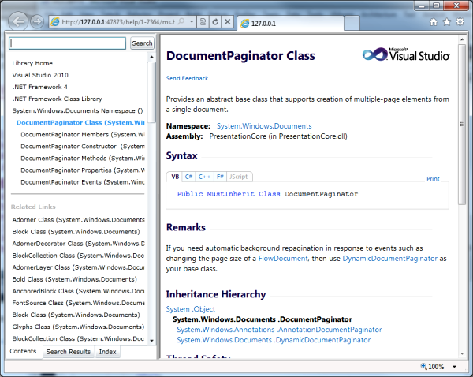Open AdornerLayer Class related link
This screenshot has height=377, width=473.
(78, 267)
